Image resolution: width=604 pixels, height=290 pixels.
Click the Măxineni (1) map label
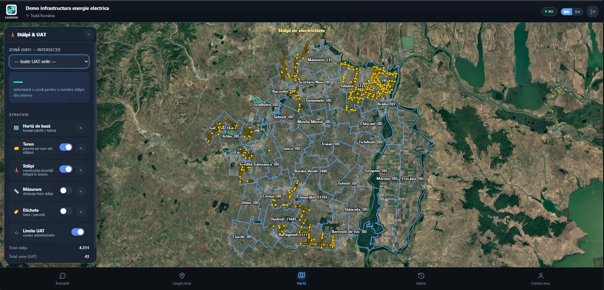[x=319, y=60]
